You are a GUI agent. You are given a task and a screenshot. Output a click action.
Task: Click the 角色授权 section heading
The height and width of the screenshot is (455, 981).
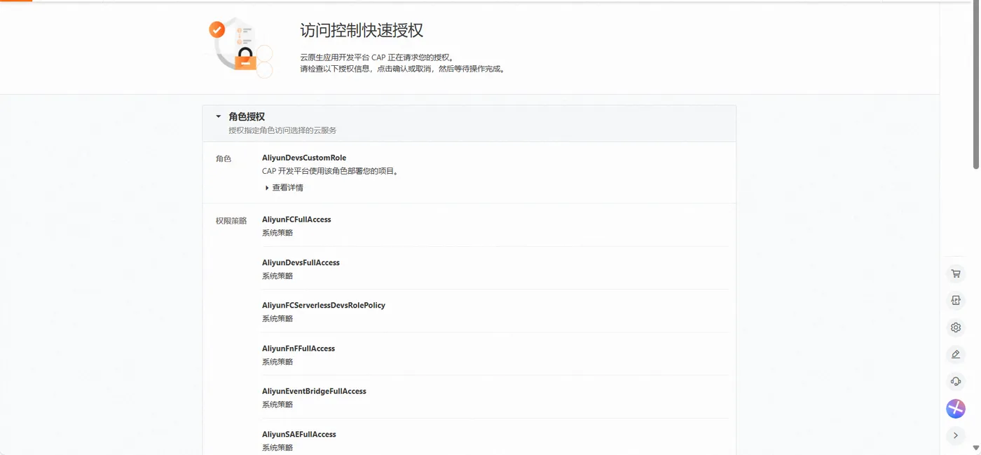click(x=247, y=116)
